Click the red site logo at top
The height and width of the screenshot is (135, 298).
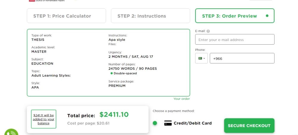32,1
